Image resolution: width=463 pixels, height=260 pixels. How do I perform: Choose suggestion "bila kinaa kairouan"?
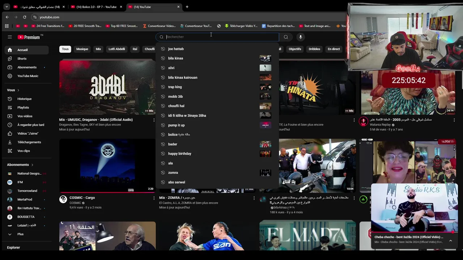point(217,77)
